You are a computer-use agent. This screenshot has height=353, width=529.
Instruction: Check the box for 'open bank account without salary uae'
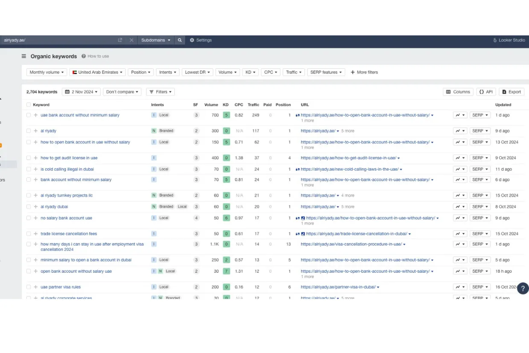29,271
